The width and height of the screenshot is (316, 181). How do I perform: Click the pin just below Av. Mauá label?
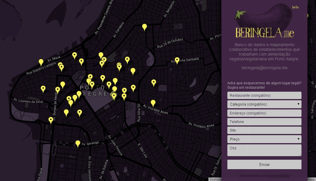[x=74, y=55]
